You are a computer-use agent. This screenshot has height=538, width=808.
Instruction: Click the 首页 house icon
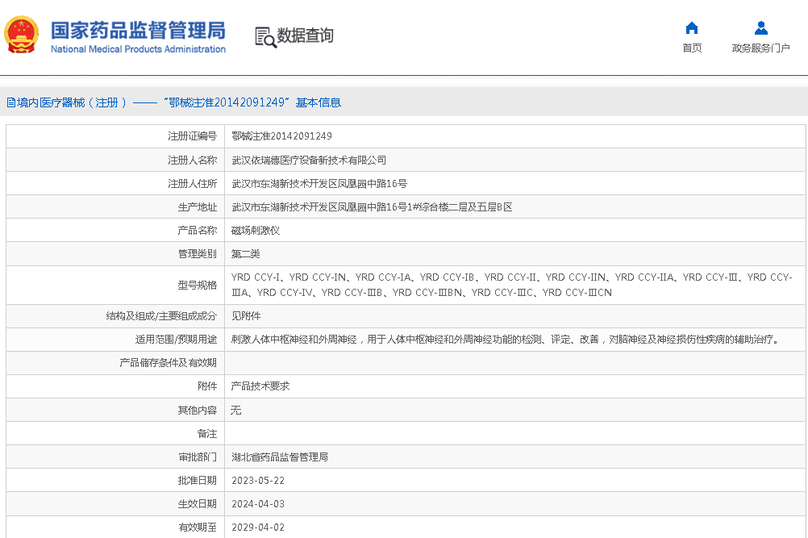pos(691,28)
